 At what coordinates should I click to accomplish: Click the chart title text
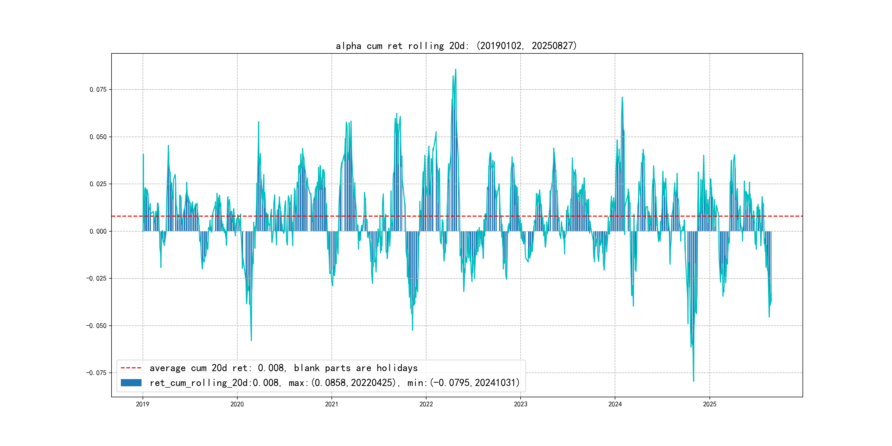456,46
